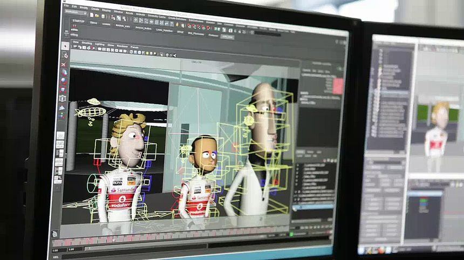Switch to the Professor shelf tab
The height and width of the screenshot is (260, 464).
pos(213,35)
